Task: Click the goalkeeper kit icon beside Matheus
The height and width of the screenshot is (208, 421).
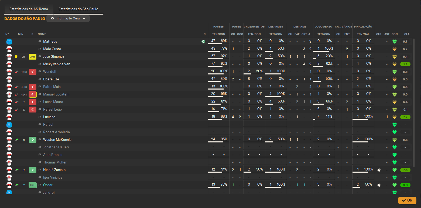Action: (x=9, y=42)
